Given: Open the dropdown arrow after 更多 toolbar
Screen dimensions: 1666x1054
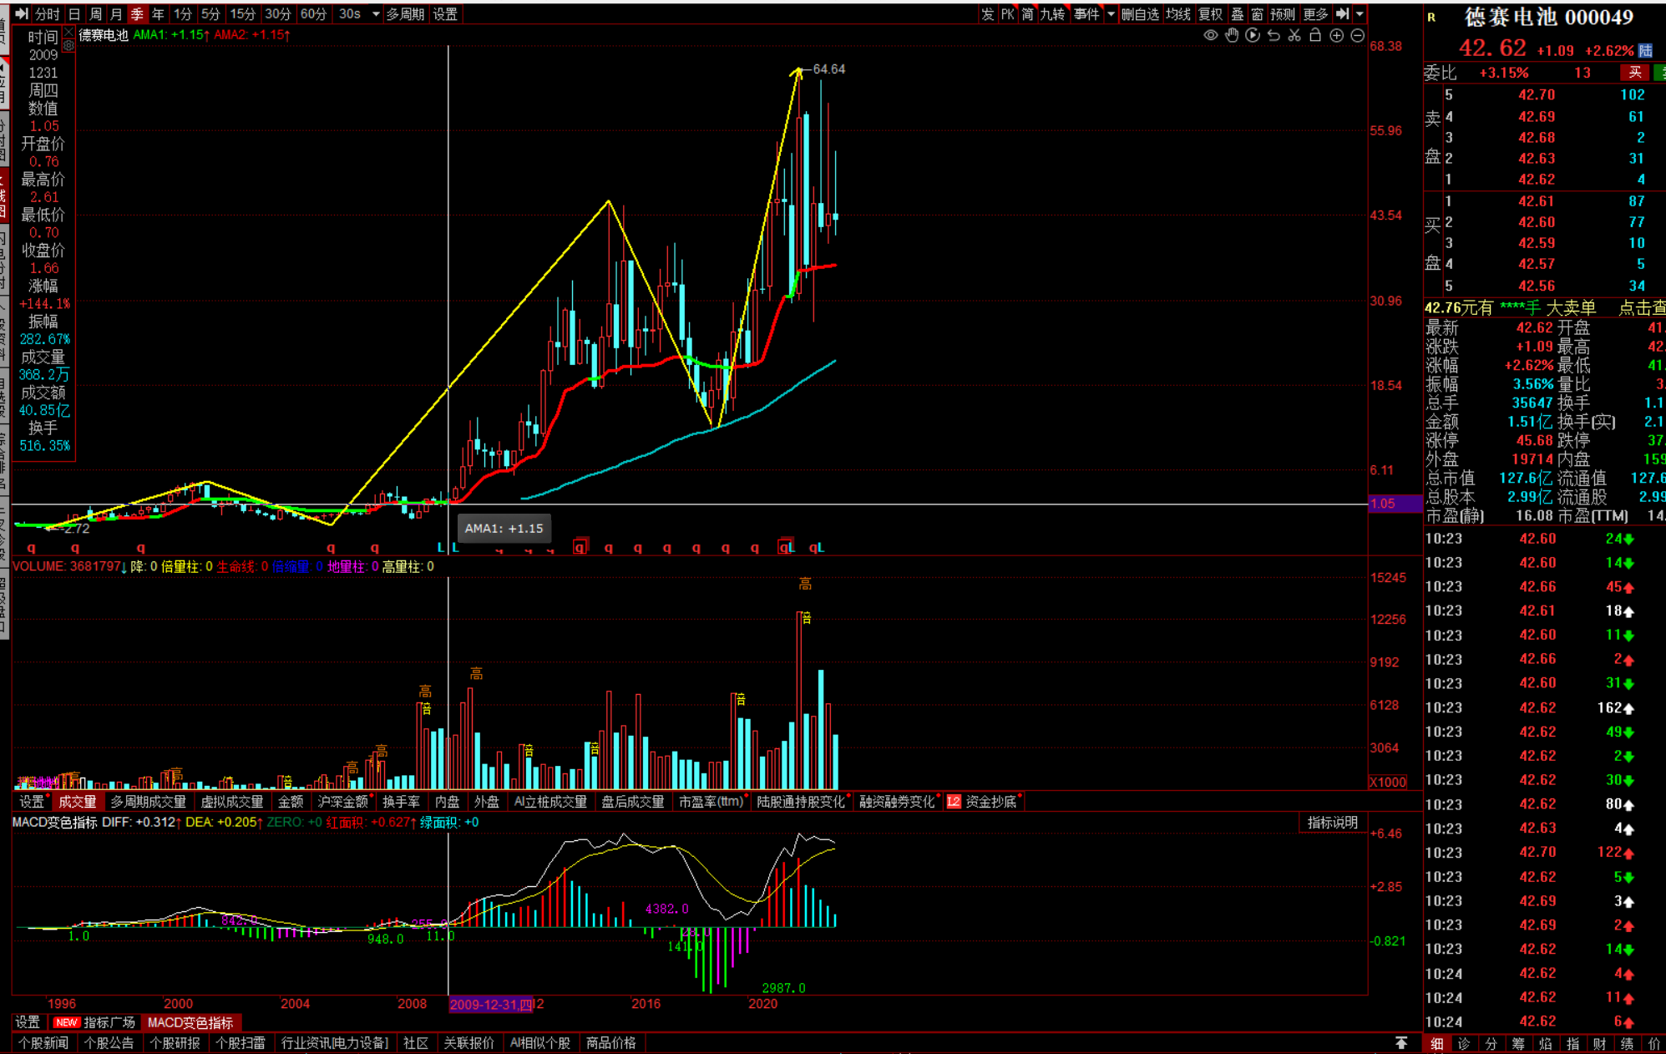Looking at the screenshot, I should tap(1360, 14).
